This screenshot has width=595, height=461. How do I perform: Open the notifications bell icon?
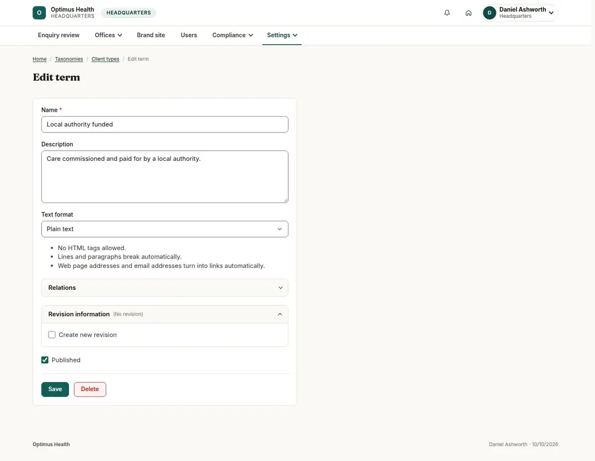click(447, 13)
